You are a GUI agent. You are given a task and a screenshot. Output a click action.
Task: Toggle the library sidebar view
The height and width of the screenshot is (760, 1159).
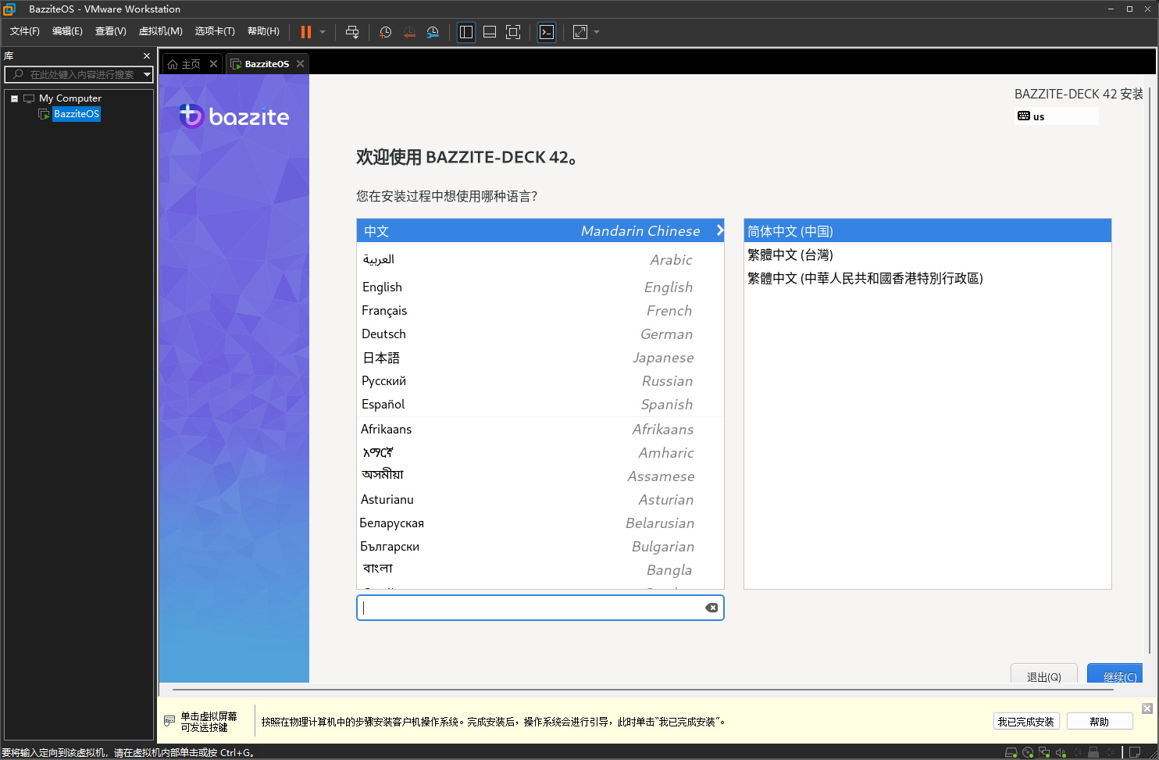point(466,32)
